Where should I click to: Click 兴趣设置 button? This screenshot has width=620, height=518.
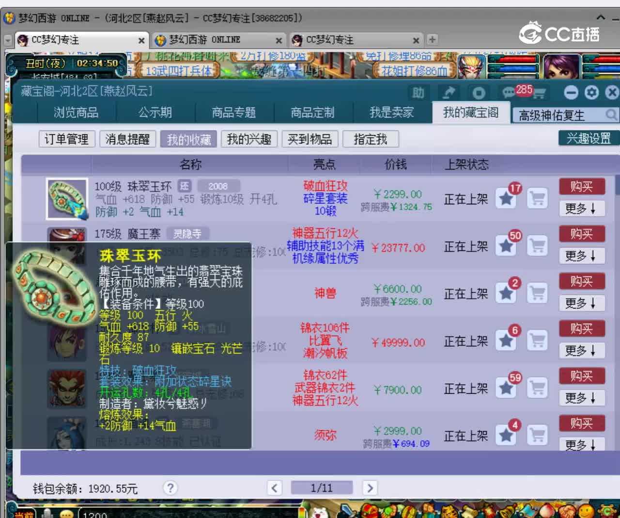(x=589, y=138)
